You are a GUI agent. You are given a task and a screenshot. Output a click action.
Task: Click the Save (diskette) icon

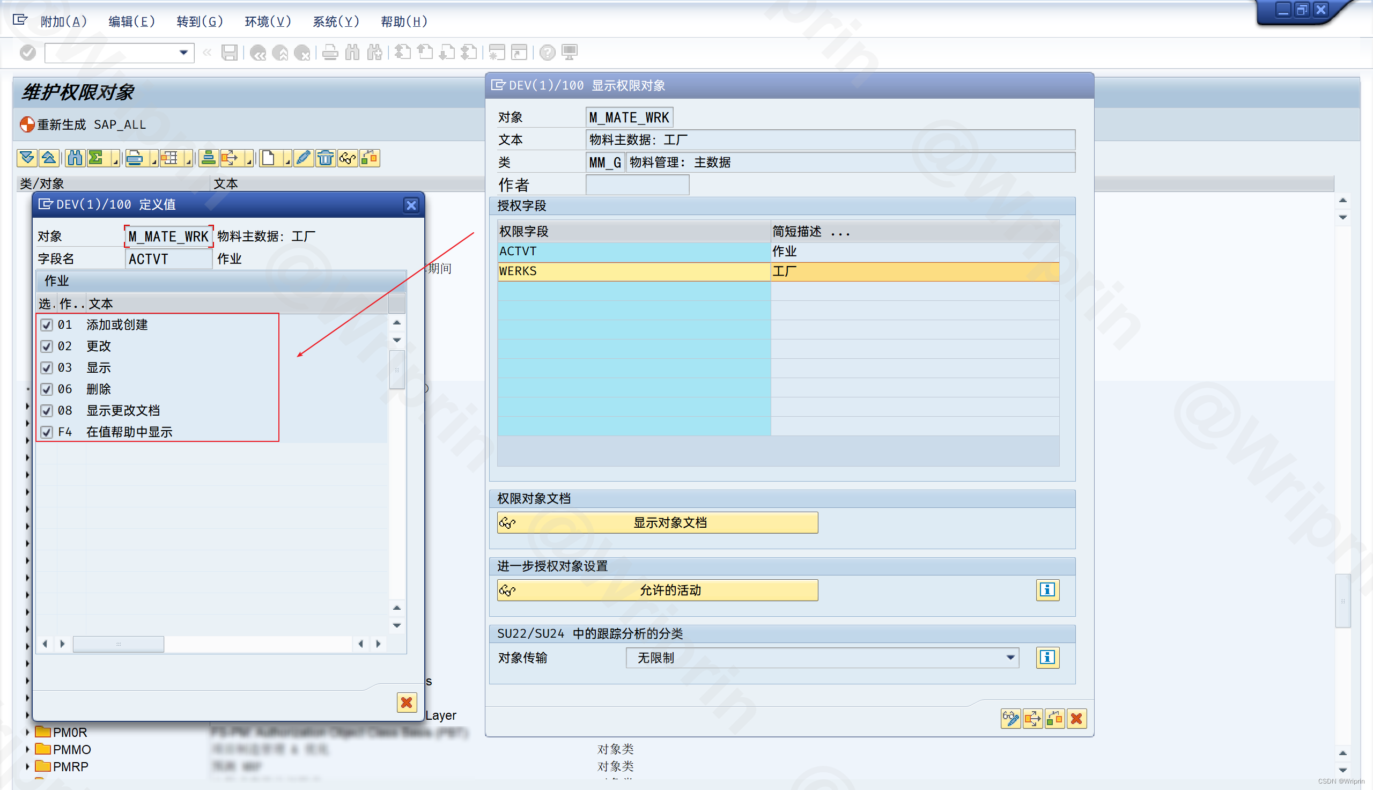click(230, 53)
